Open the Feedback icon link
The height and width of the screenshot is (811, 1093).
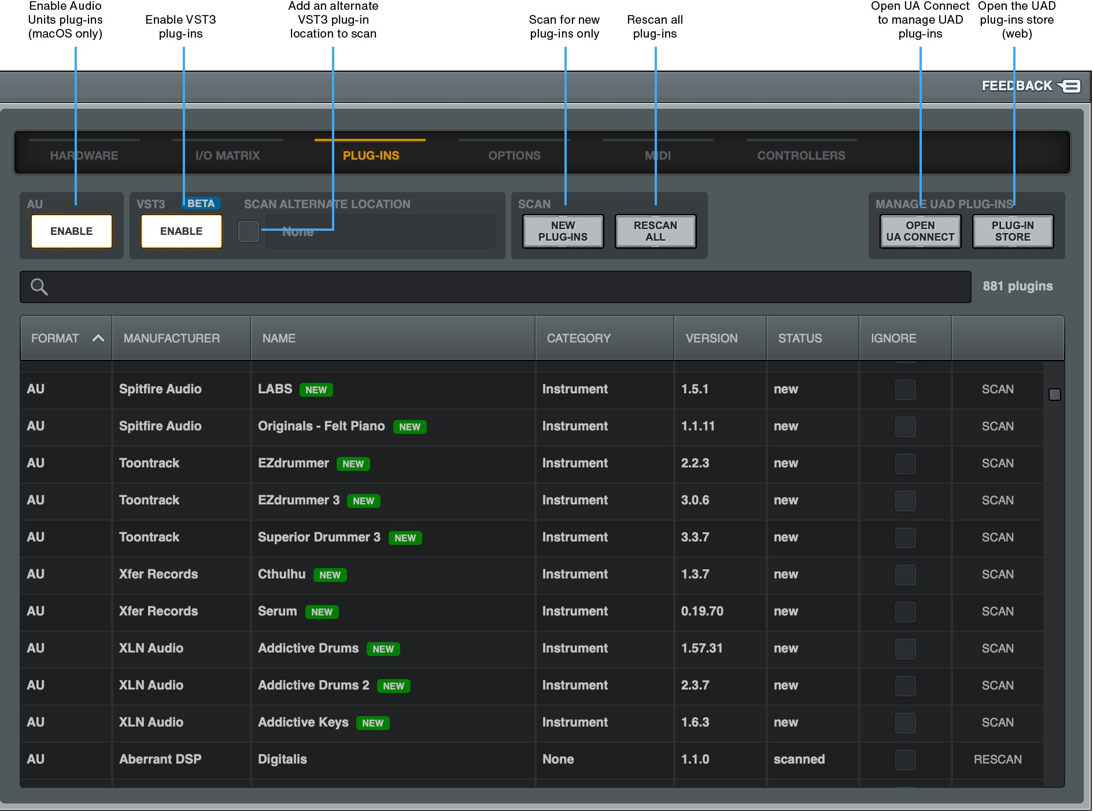pyautogui.click(x=1070, y=86)
